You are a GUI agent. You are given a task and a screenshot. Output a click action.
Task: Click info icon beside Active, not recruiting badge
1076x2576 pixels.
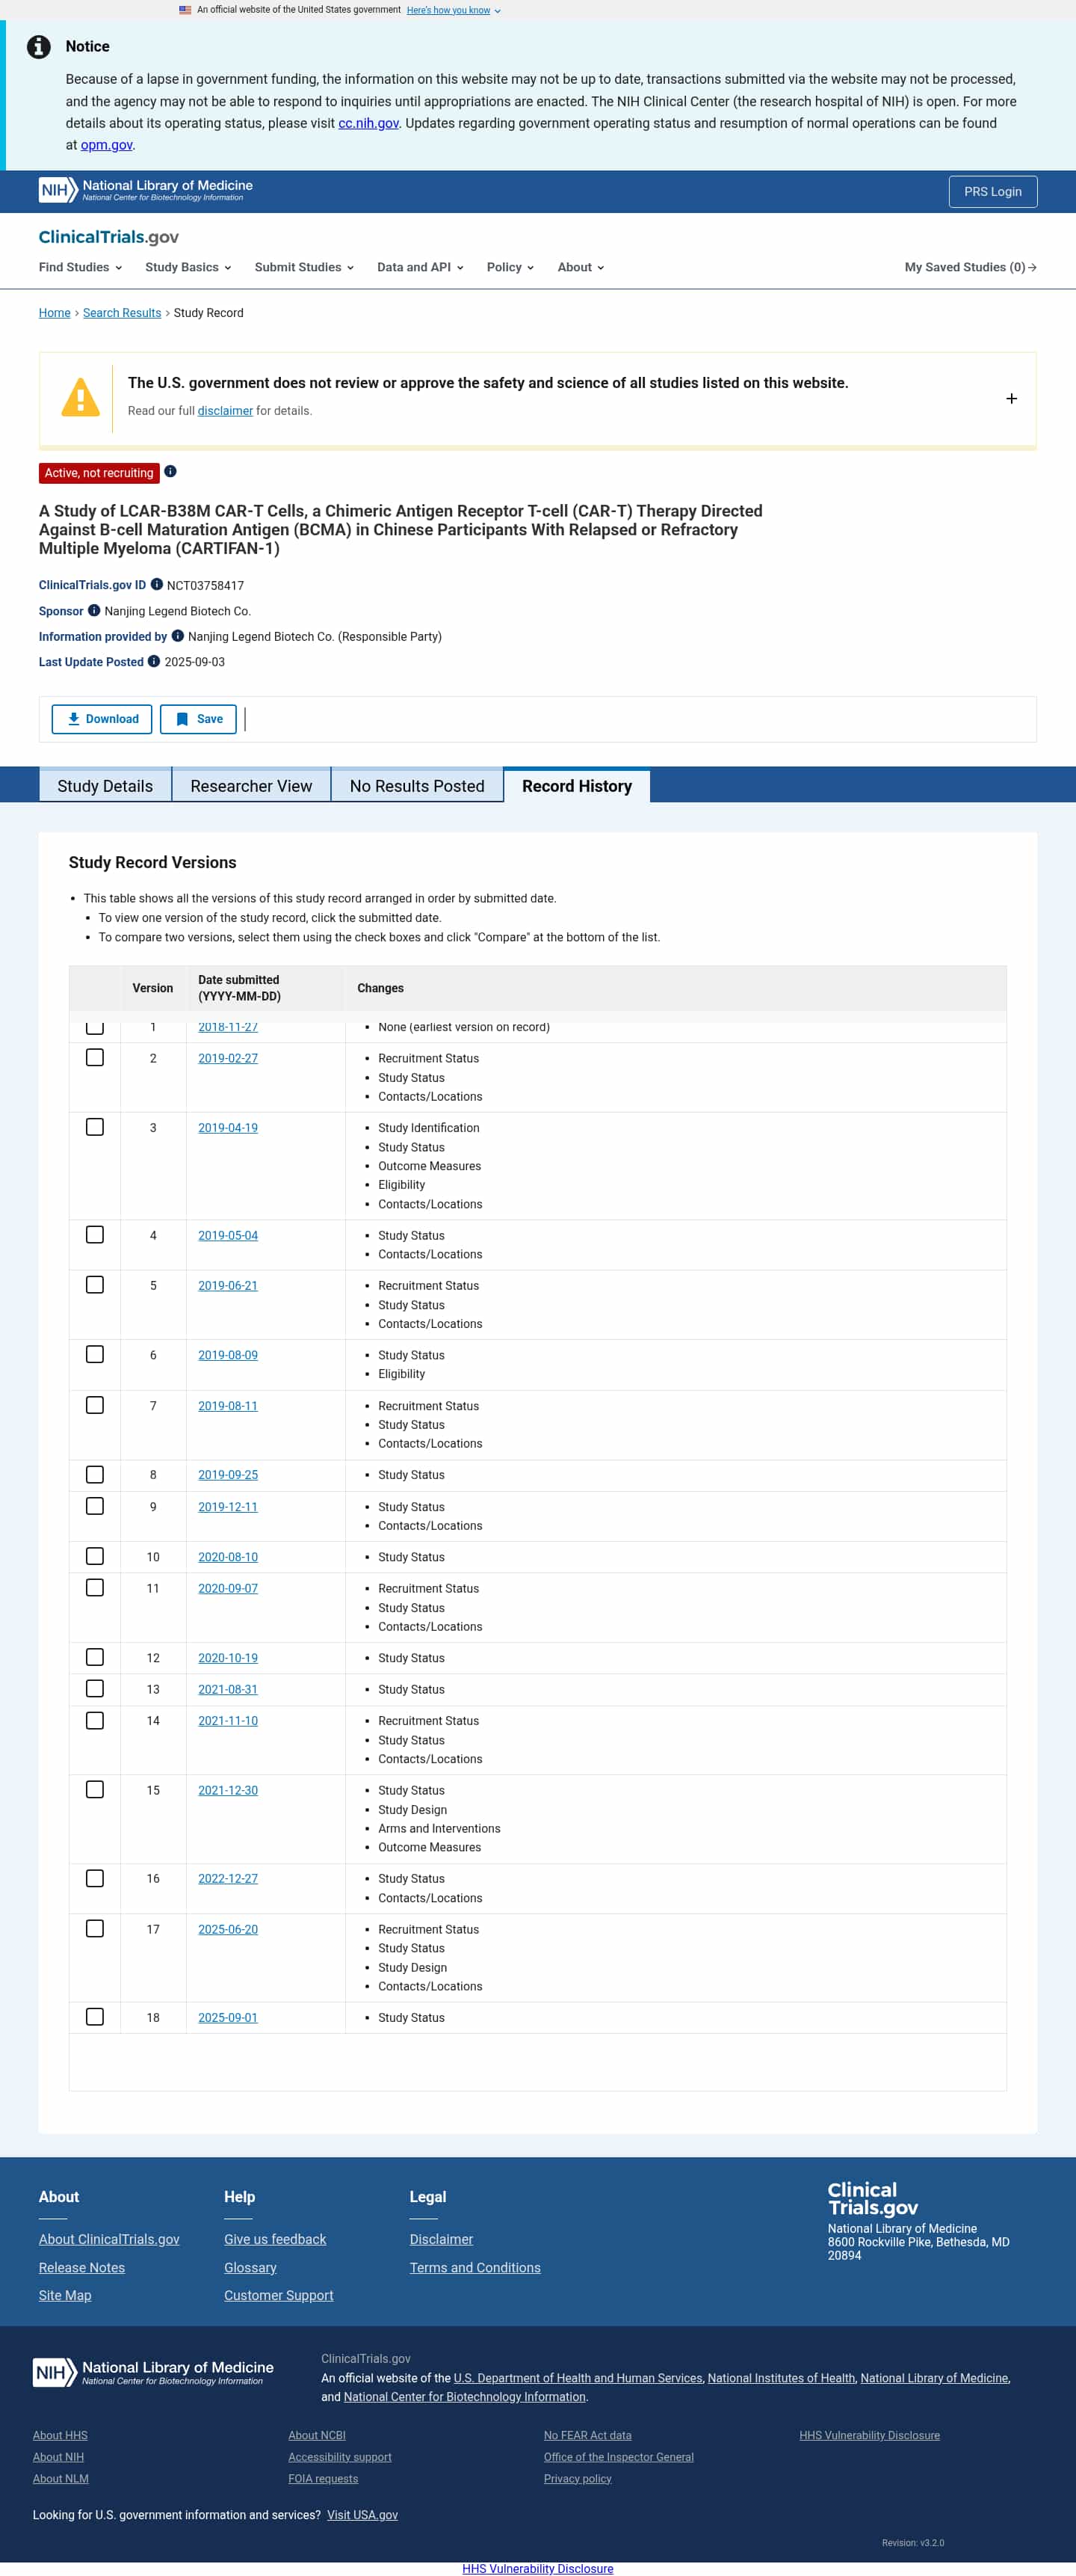[171, 472]
